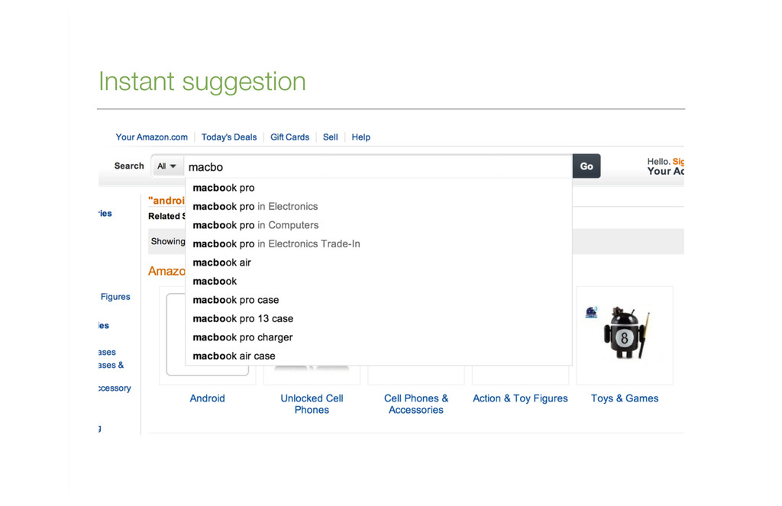This screenshot has width=782, height=506.
Task: Open the Toys & Games category link
Action: 625,398
